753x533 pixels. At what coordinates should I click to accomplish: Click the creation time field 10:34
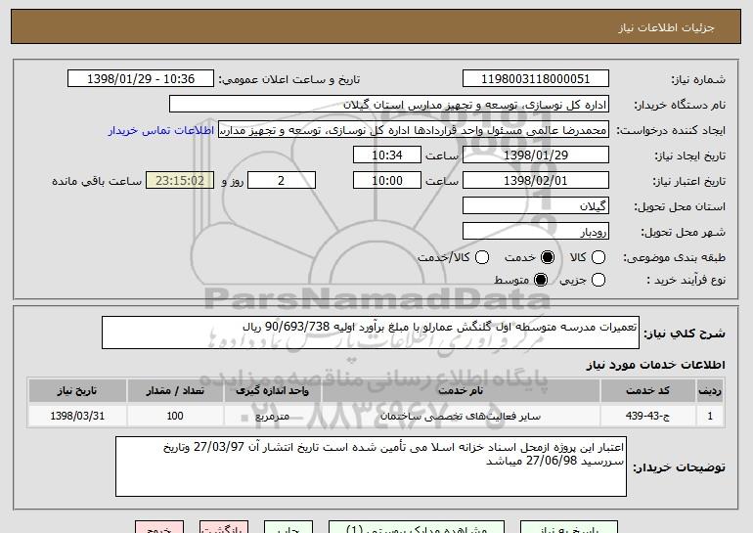click(387, 155)
